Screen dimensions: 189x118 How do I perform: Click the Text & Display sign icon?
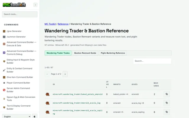pyautogui.click(x=4, y=107)
